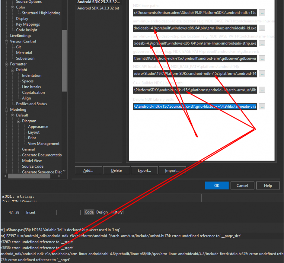This screenshot has width=284, height=263.
Task: Select Android SDK 25.2.5 32 bit entry
Action: pyautogui.click(x=99, y=2)
